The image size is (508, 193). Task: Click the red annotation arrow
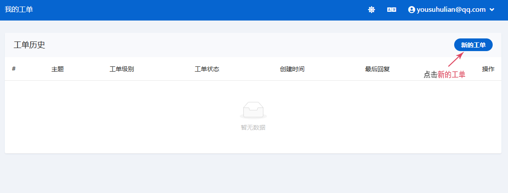[455, 60]
